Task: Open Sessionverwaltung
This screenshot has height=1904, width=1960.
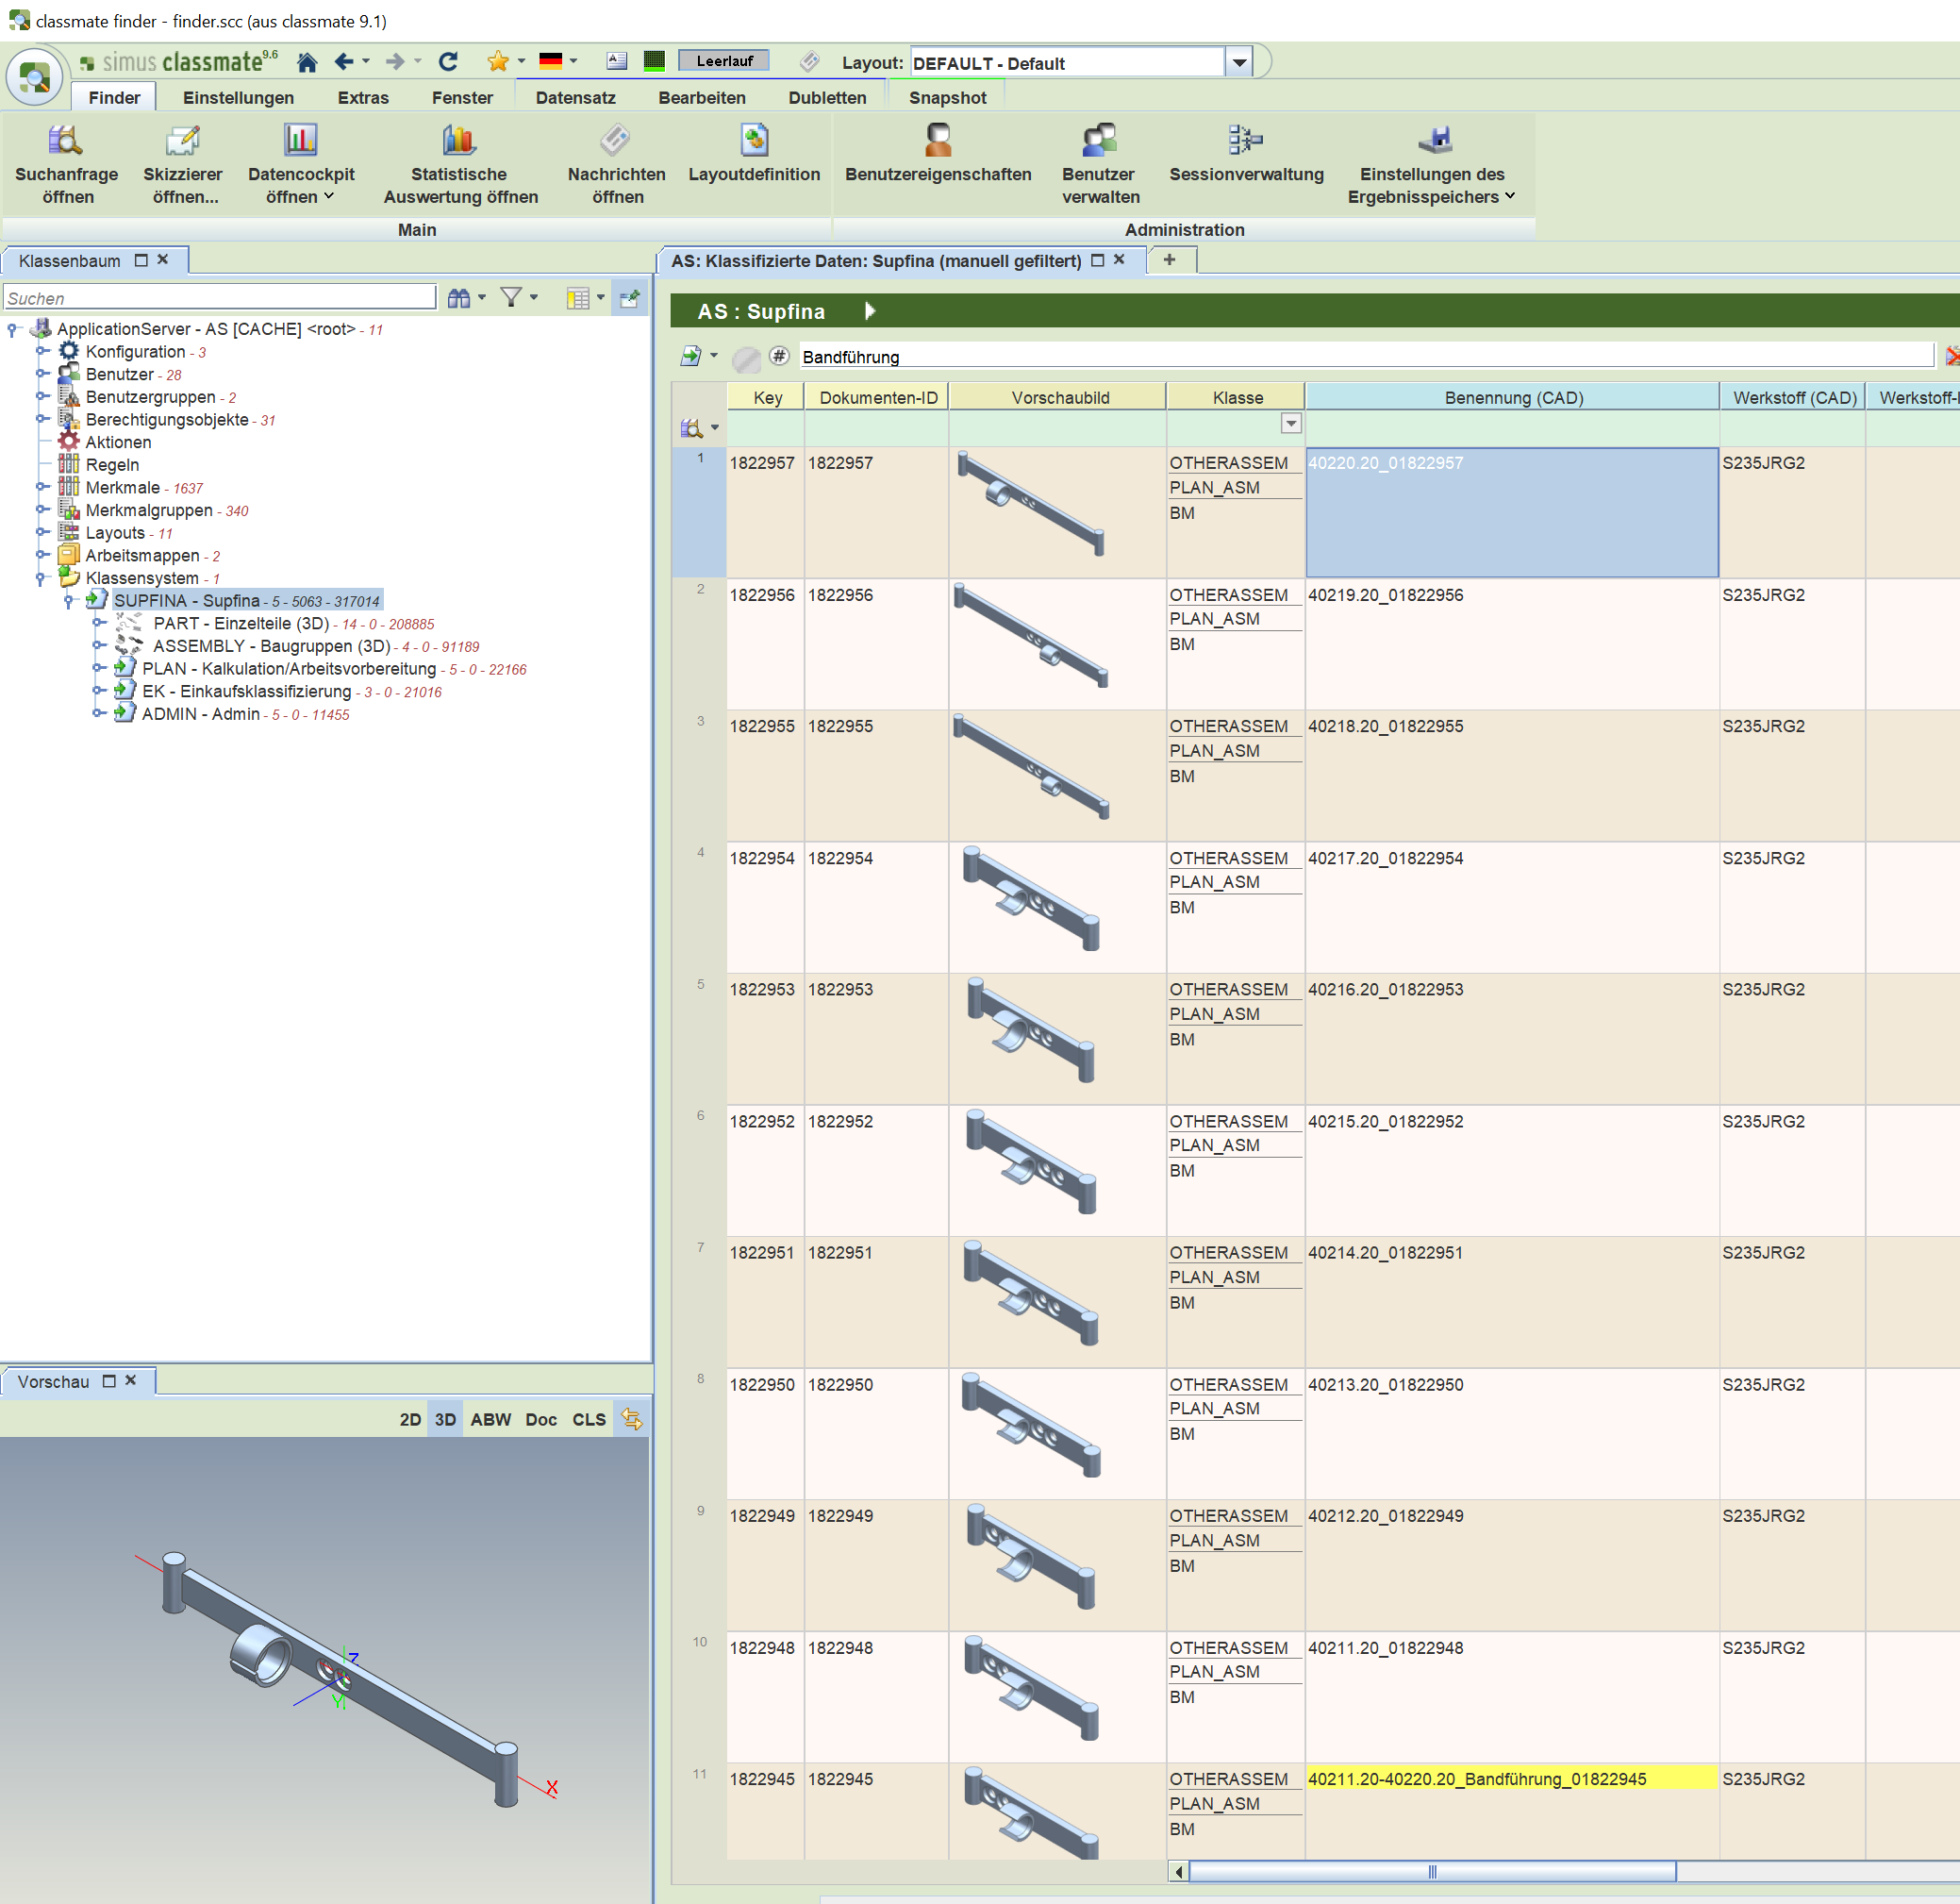Action: click(1246, 155)
